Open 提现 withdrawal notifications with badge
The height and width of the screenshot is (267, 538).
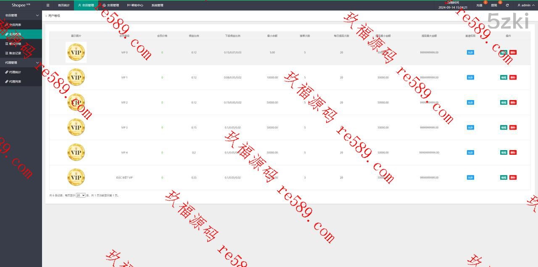click(494, 5)
